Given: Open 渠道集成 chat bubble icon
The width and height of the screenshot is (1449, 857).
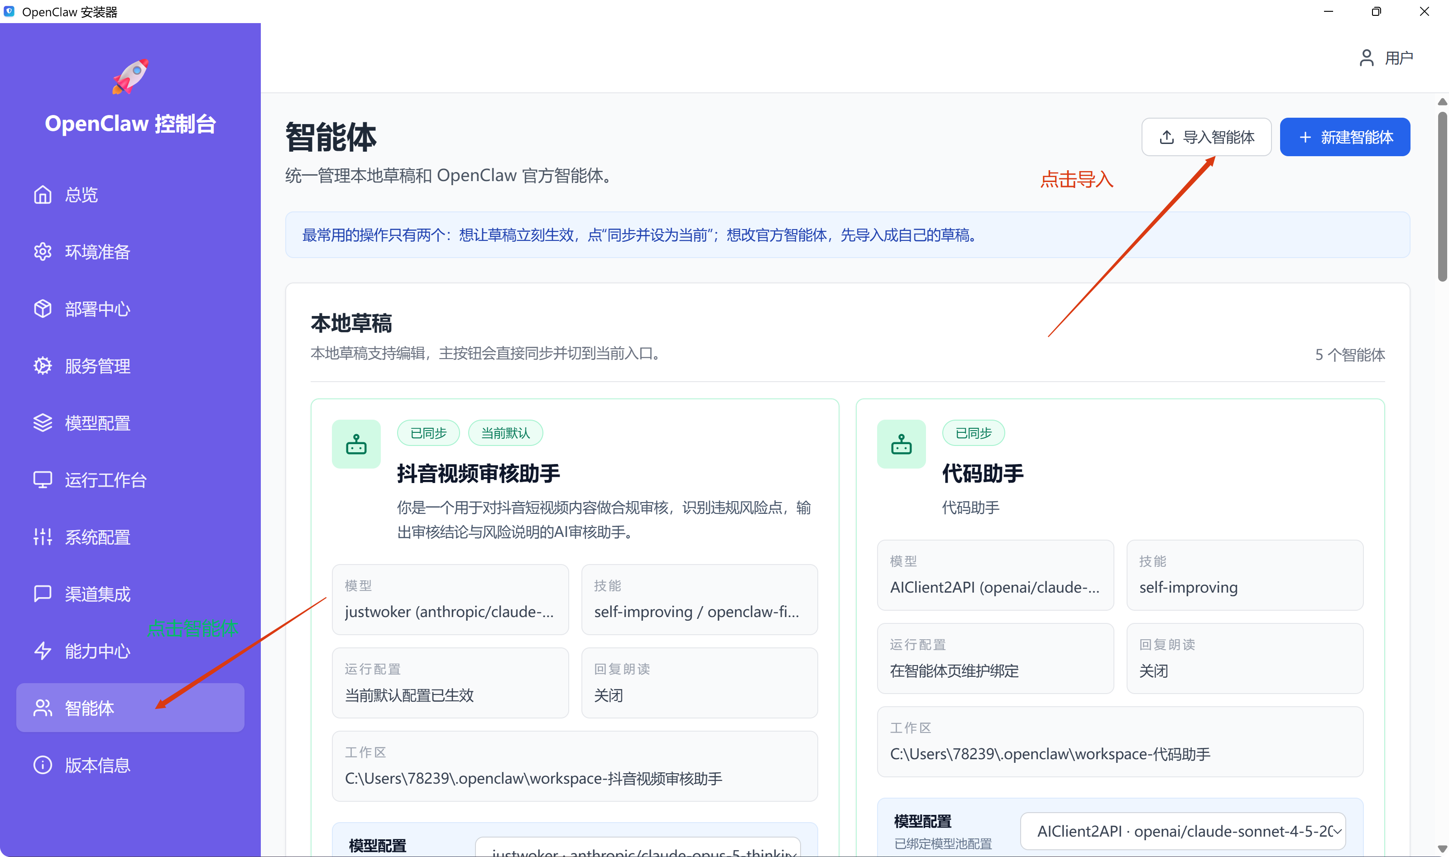Looking at the screenshot, I should coord(42,594).
